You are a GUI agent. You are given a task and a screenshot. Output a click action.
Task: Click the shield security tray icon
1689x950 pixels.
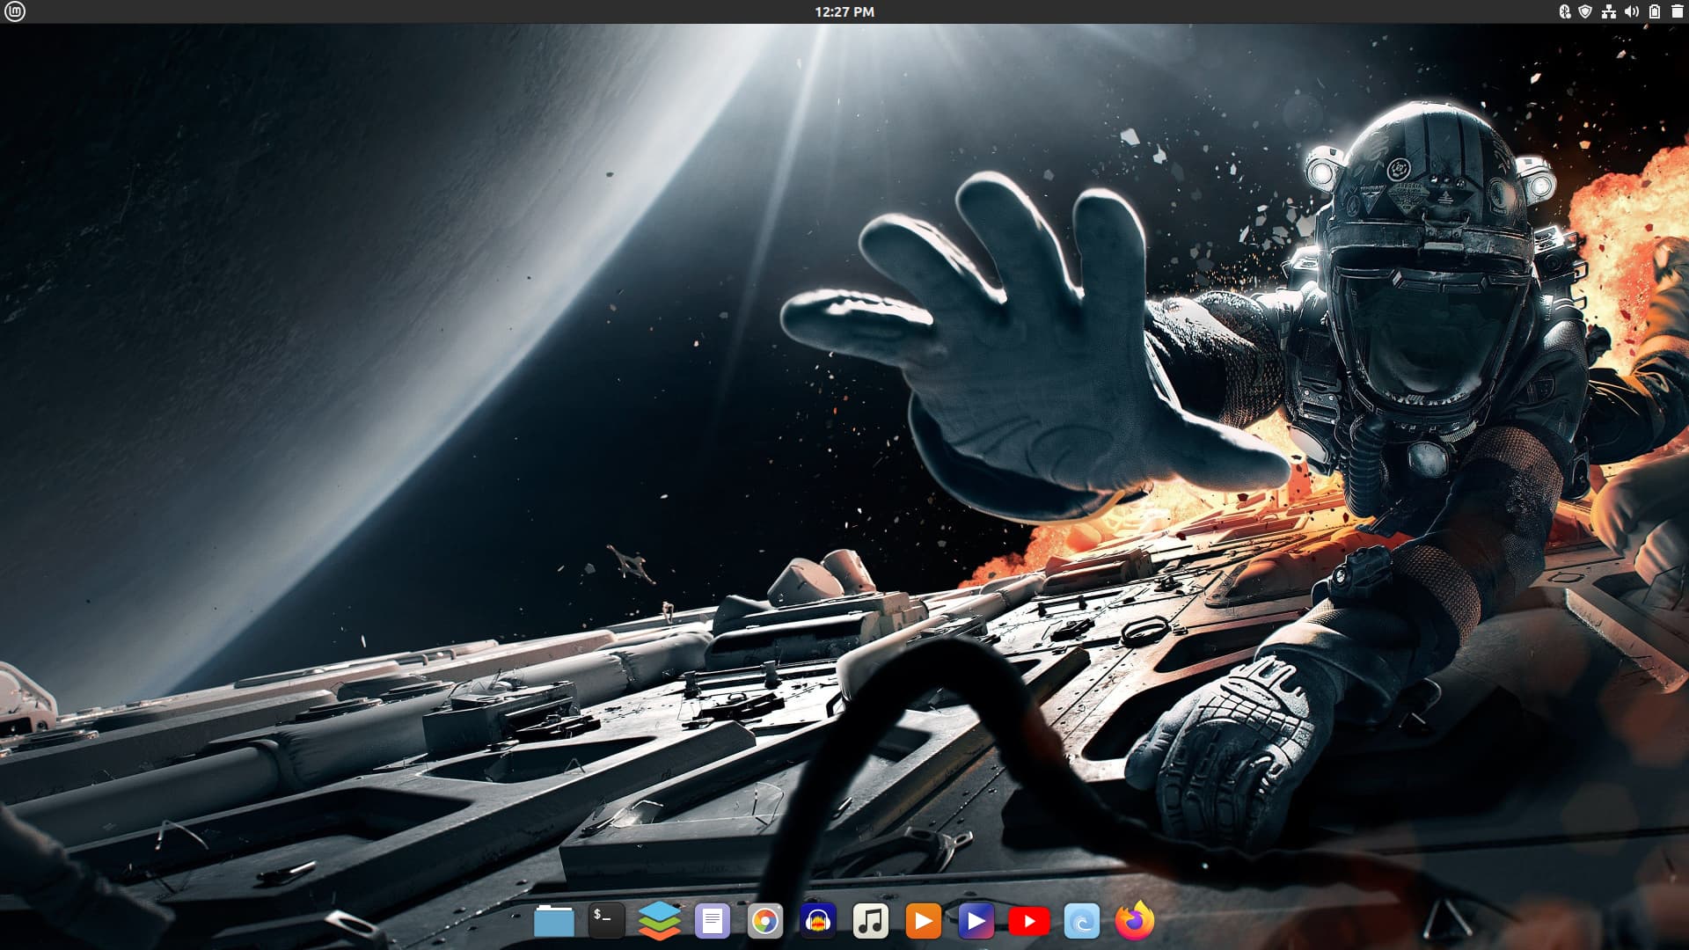pyautogui.click(x=1585, y=11)
